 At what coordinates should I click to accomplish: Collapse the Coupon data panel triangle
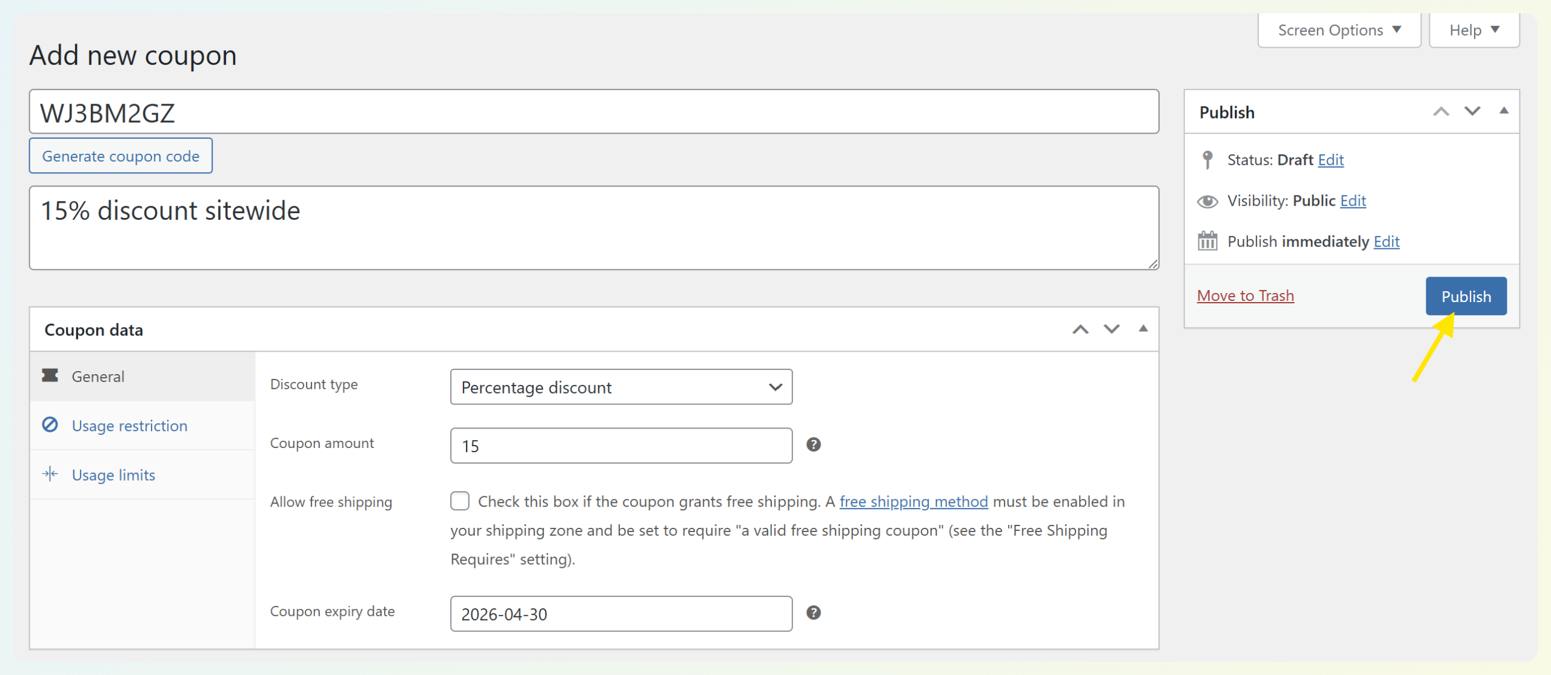click(x=1143, y=329)
